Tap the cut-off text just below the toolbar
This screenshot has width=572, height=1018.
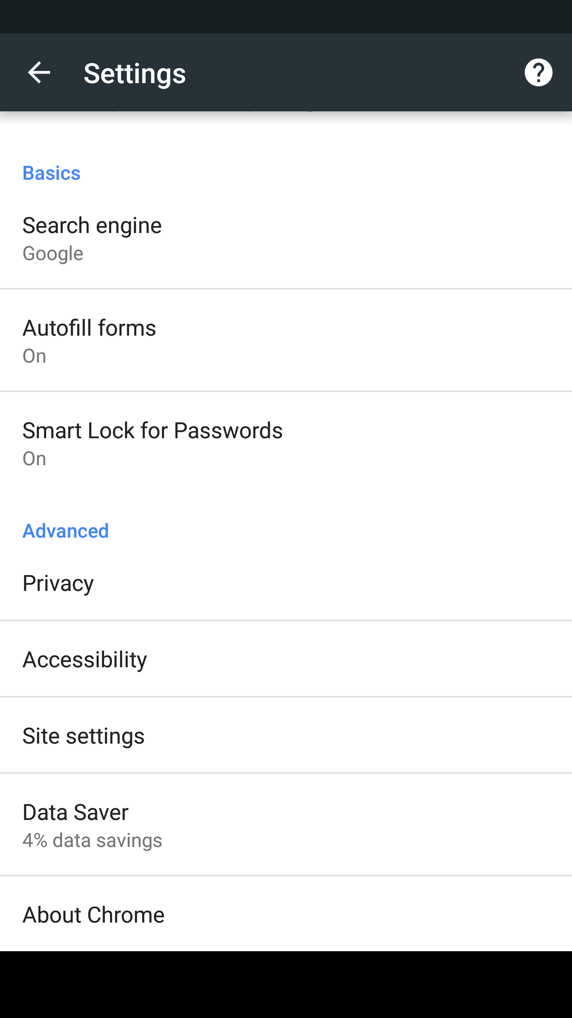coord(218,114)
